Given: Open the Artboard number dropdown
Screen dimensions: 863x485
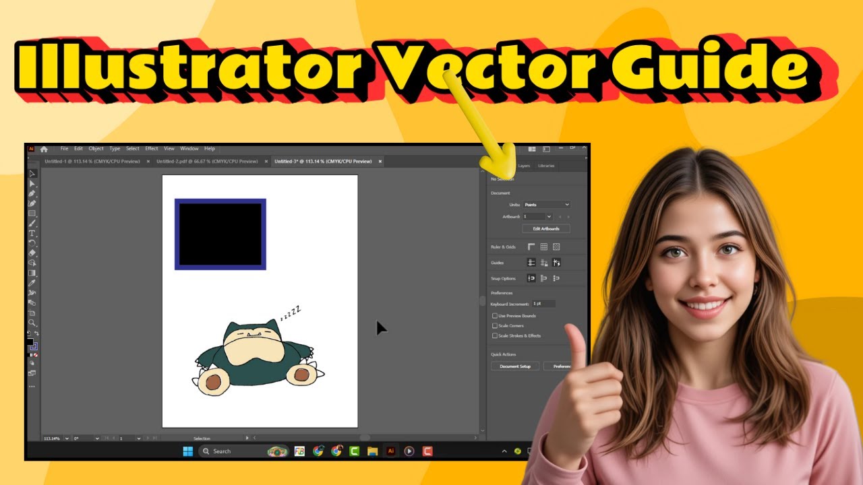Looking at the screenshot, I should [x=549, y=217].
